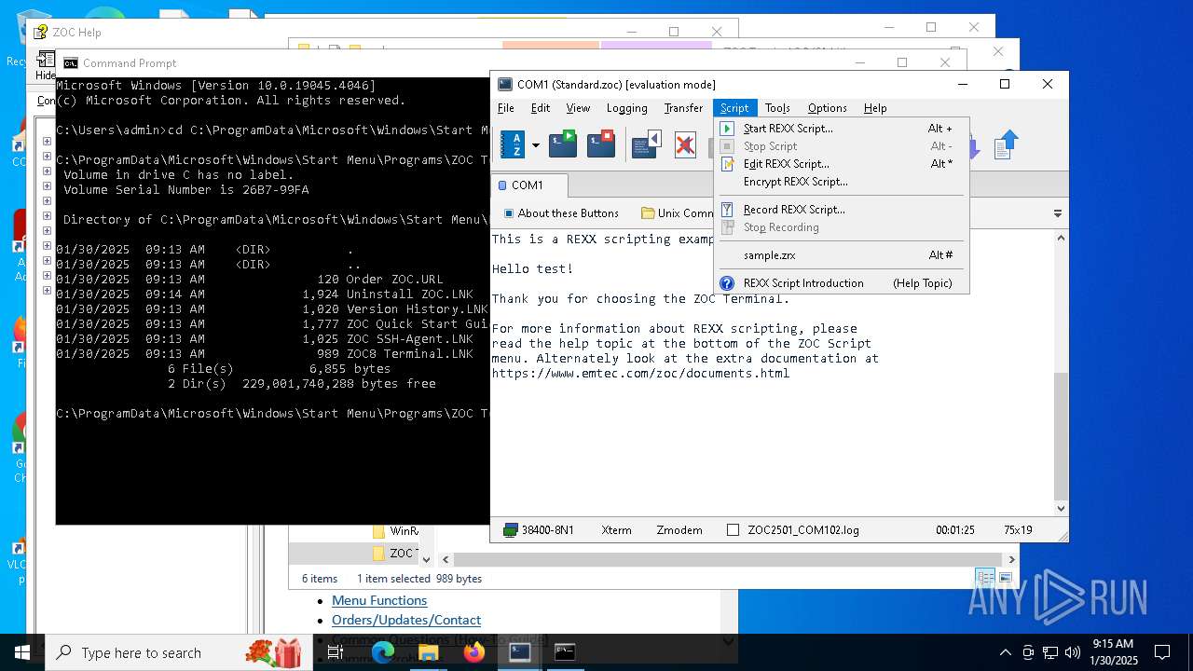Click Explorer tree pane scroll down arrow

click(426, 559)
